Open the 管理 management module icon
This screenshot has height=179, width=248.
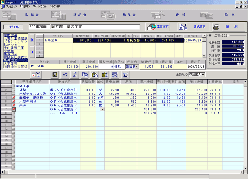click(x=158, y=15)
